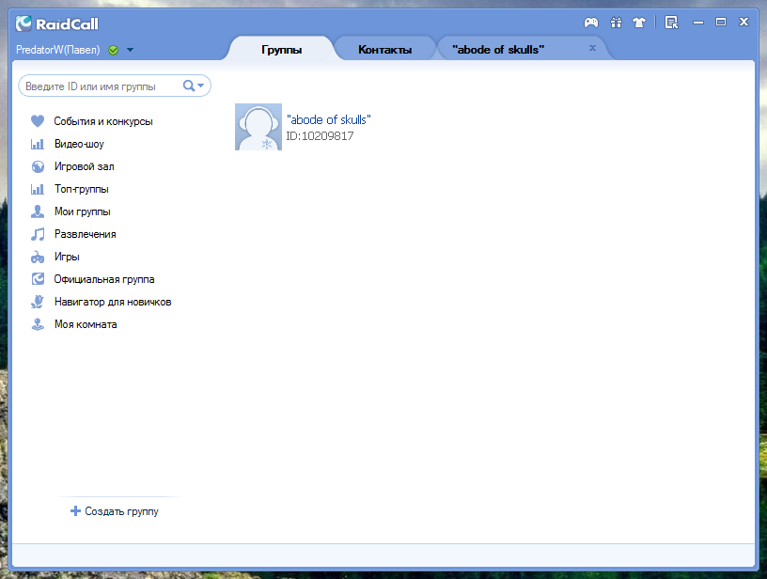767x579 pixels.
Task: Switch to the Группы tab
Action: click(281, 50)
